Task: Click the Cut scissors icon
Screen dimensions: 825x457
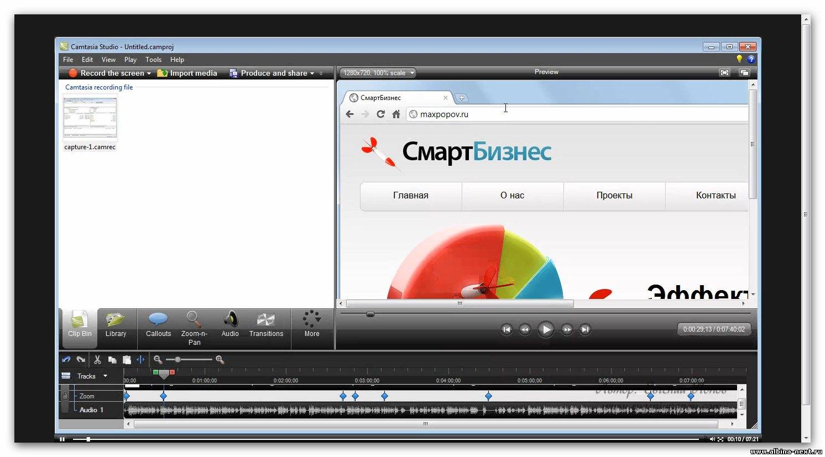Action: pos(97,360)
